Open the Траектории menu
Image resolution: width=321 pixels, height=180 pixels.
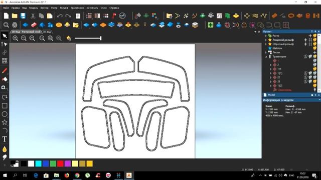pyautogui.click(x=77, y=8)
